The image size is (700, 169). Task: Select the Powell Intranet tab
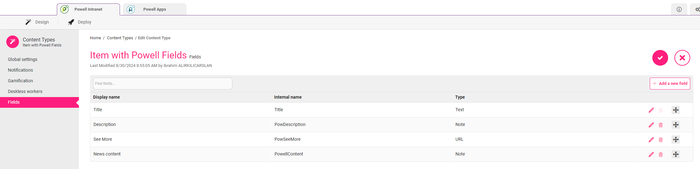(88, 9)
